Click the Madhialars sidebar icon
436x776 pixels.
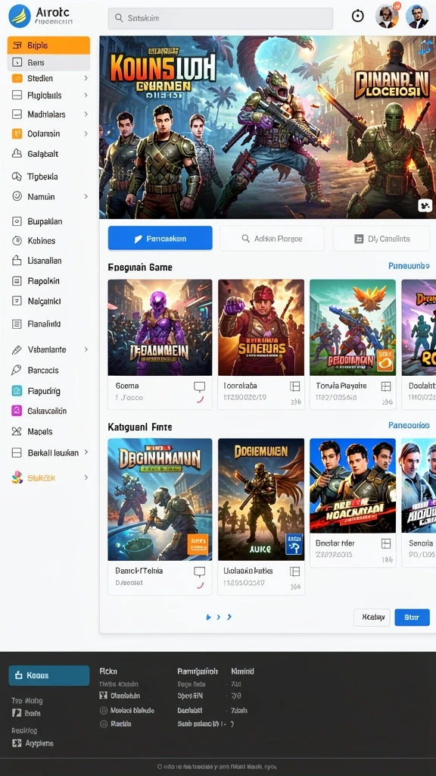point(17,114)
